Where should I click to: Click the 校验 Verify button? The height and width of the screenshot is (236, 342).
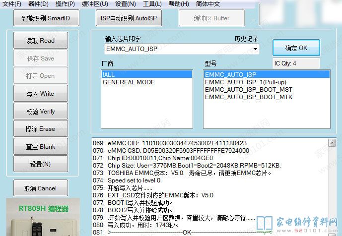[41, 112]
